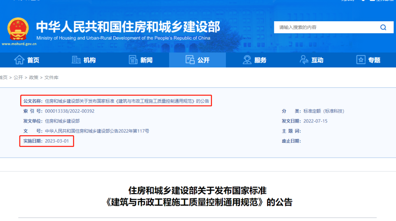Go to 公开 in the breadcrumb
This screenshot has height=221, width=396.
[x=18, y=77]
